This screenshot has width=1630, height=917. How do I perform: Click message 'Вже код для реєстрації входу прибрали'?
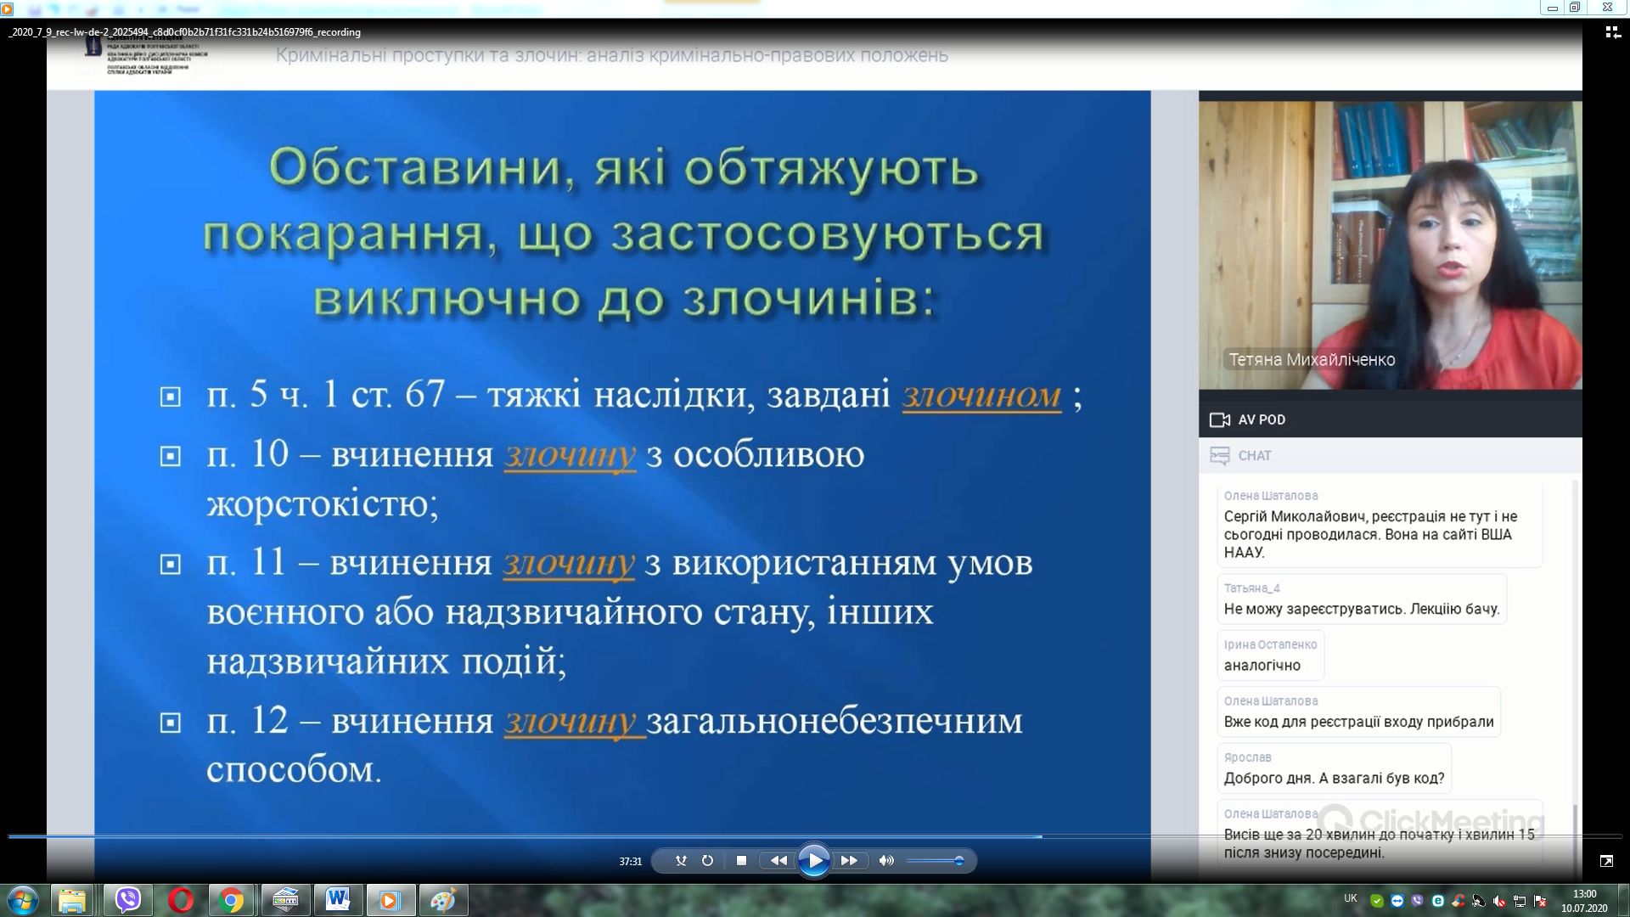(1358, 722)
